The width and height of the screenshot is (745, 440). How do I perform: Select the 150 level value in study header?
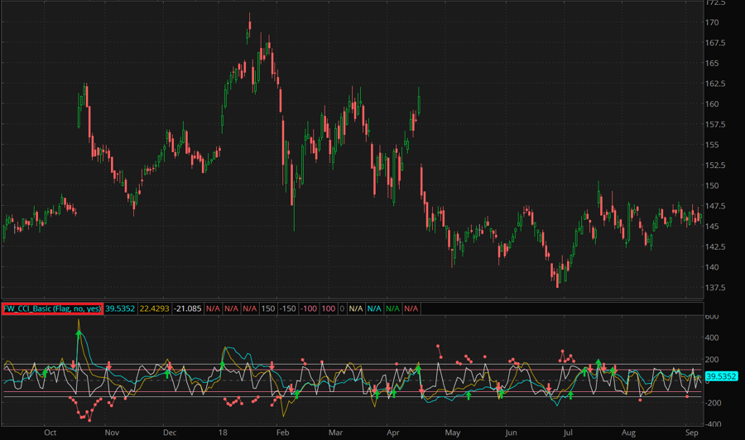coord(267,308)
